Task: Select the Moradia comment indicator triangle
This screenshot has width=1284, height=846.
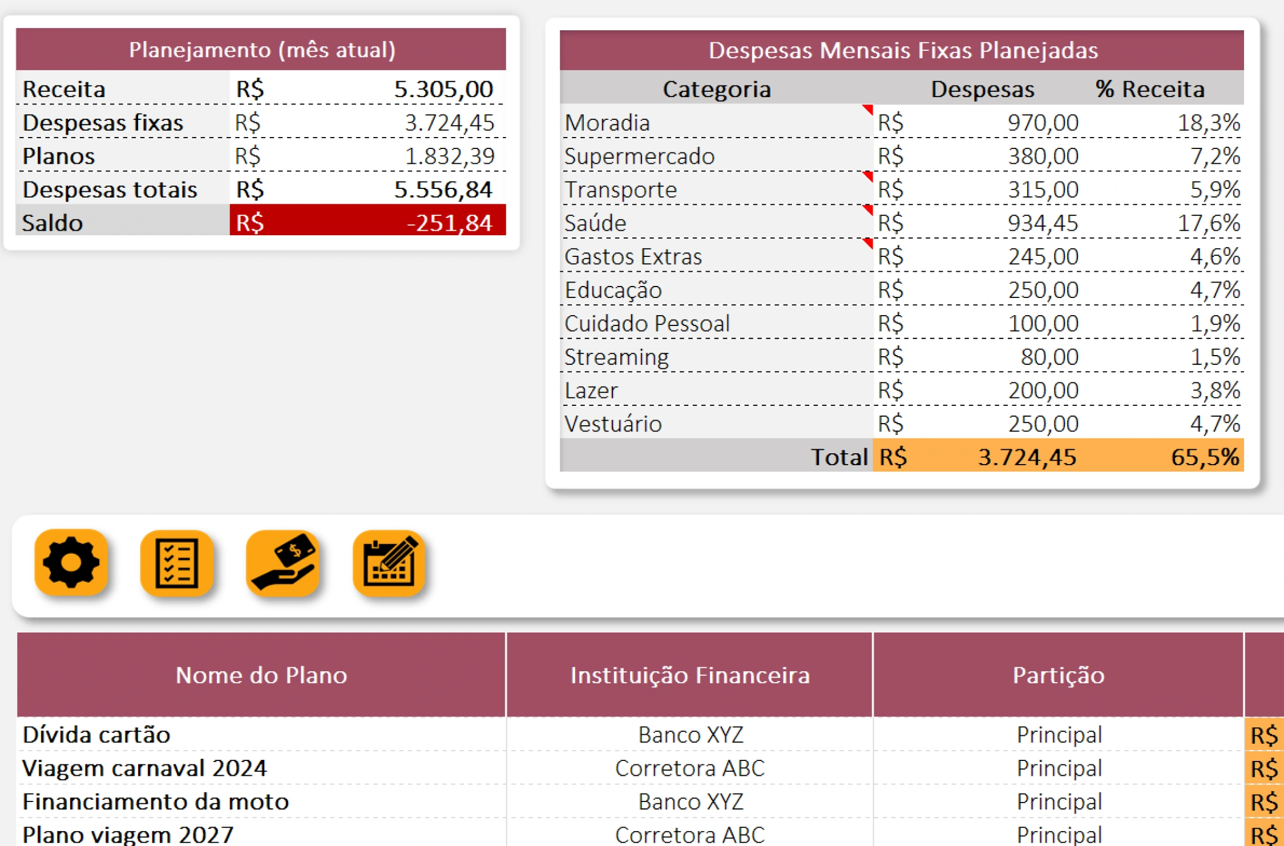Action: [868, 109]
